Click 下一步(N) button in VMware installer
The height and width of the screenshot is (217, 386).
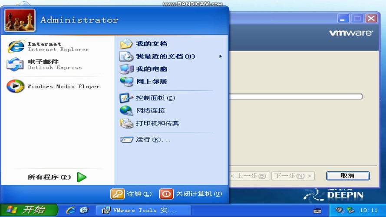pyautogui.click(x=293, y=176)
